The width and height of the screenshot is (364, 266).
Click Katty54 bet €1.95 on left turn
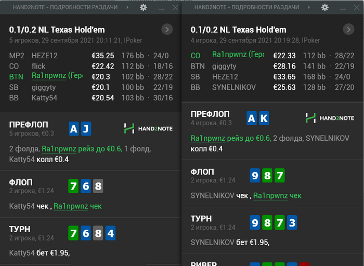tap(40, 253)
